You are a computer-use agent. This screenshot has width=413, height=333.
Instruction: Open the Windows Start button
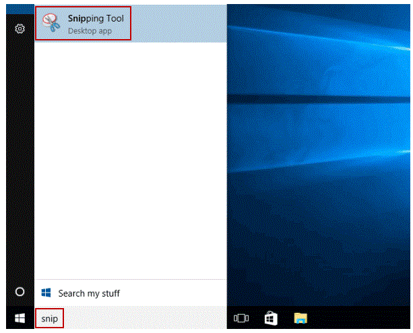(20, 319)
